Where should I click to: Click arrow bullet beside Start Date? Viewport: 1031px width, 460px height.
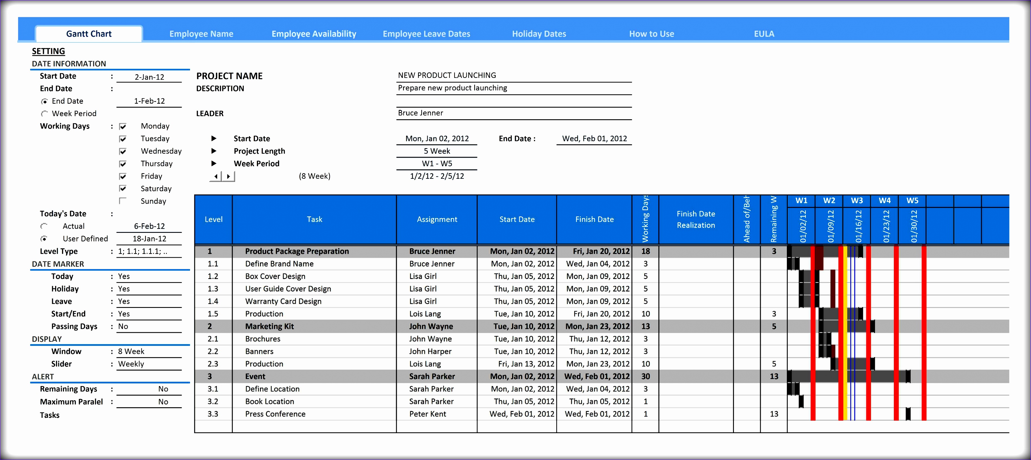214,139
